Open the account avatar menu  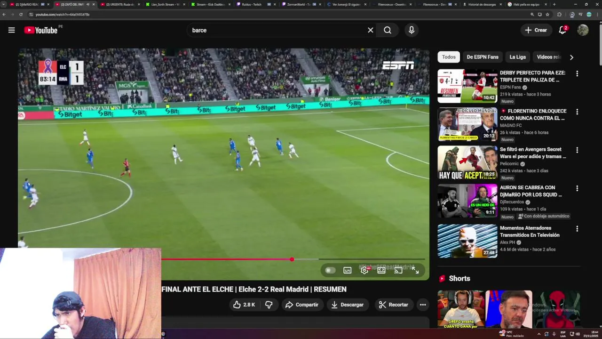pyautogui.click(x=583, y=30)
